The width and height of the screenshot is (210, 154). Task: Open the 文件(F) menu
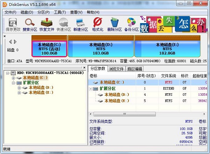point(10,12)
